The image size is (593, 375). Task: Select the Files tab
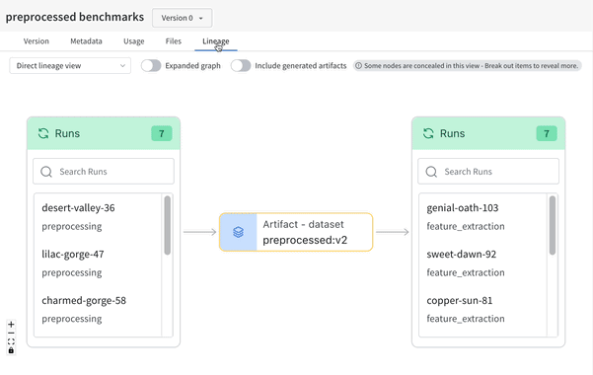174,41
